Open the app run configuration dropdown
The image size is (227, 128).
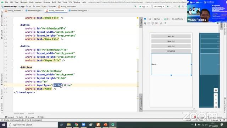click(143, 6)
